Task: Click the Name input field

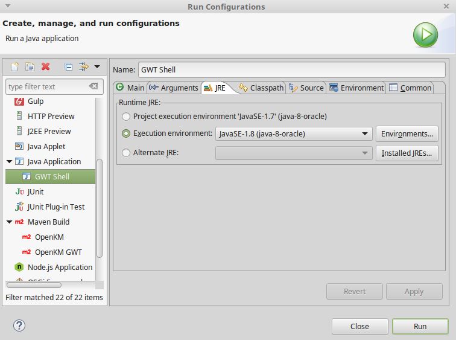Action: (x=291, y=69)
